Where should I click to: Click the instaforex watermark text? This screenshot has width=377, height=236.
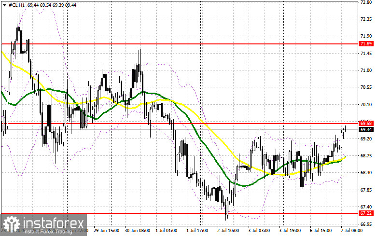click(53, 223)
